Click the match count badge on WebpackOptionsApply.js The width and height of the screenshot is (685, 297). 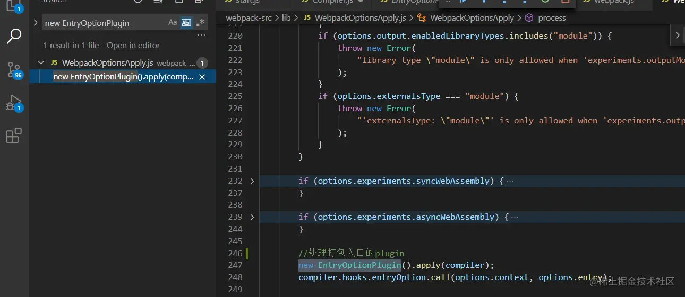coord(202,64)
